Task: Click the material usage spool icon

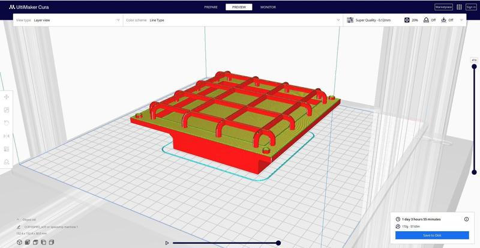Action: (398, 226)
